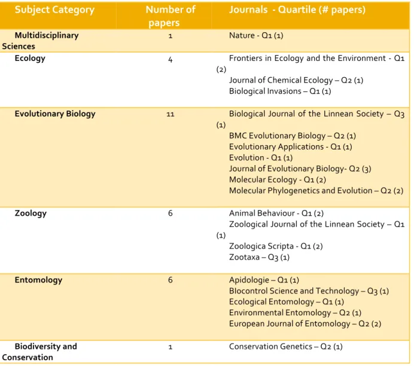Click 'Environmental Entomology – Q2 (1)' entry
This screenshot has height=366, width=414.
coord(295,313)
